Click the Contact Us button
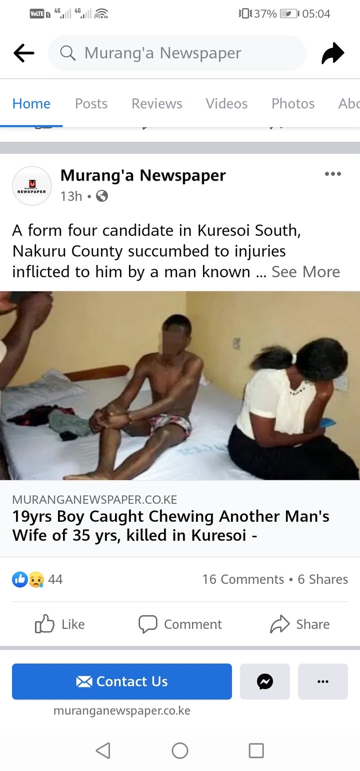The width and height of the screenshot is (360, 771). [x=122, y=681]
